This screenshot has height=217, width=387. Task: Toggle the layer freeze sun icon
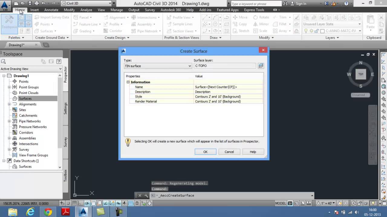coord(311,31)
